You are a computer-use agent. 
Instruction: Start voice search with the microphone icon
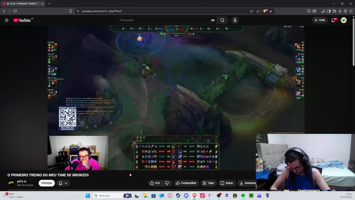[235, 20]
